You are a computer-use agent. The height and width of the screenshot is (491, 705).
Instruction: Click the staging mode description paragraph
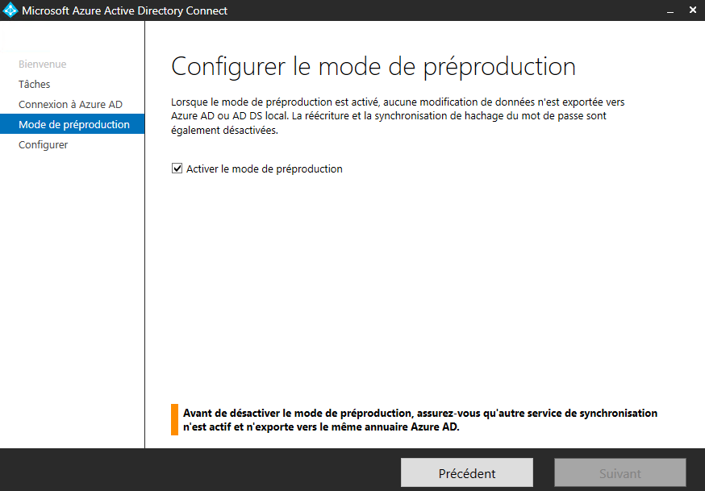tap(398, 116)
